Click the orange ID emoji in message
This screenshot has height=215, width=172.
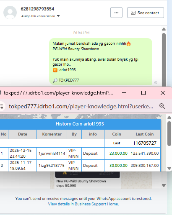55,70
